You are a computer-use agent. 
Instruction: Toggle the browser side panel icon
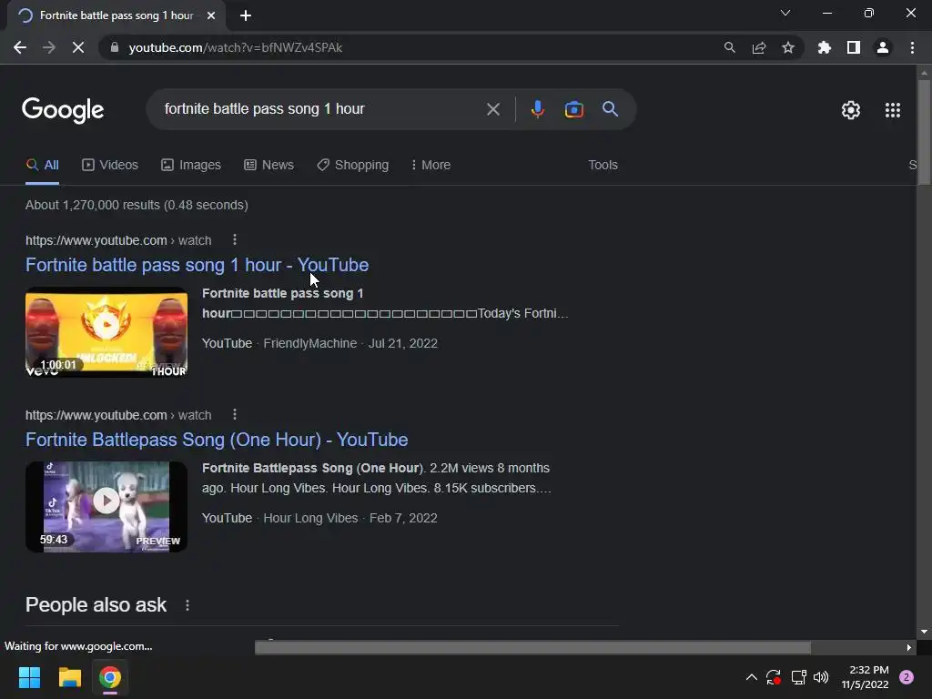[853, 47]
